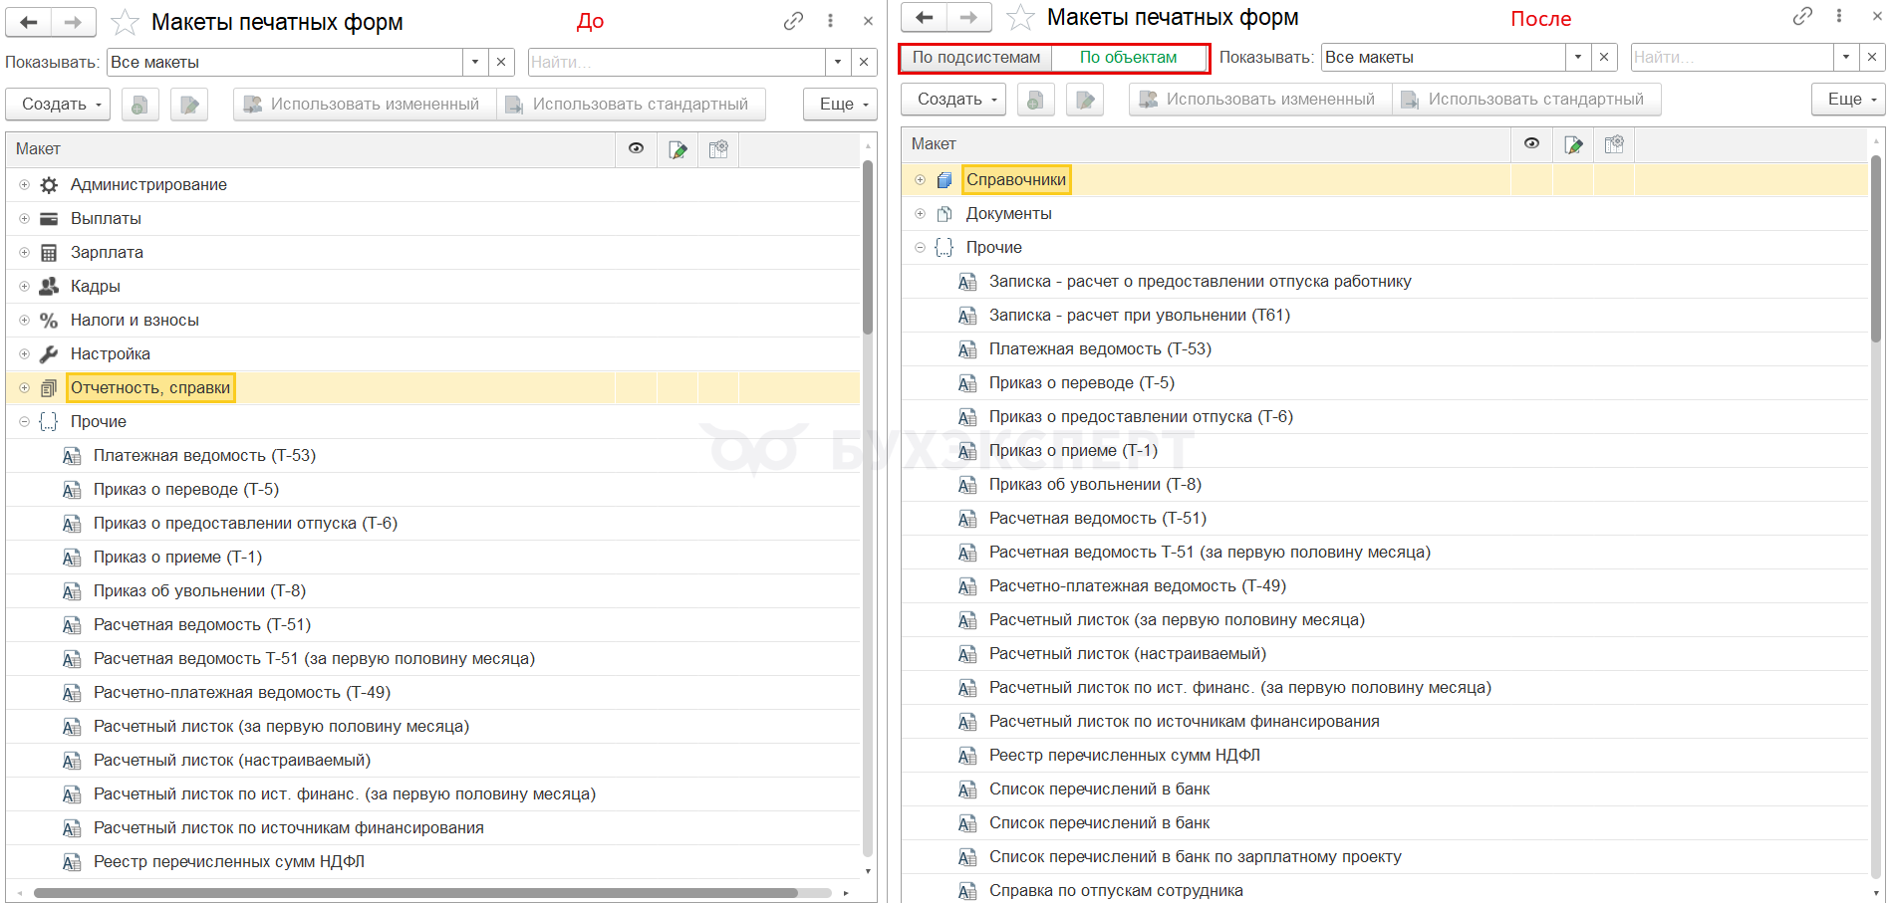Expand the Выплаты tree node
Screen dimensions: 1893x903
24,218
